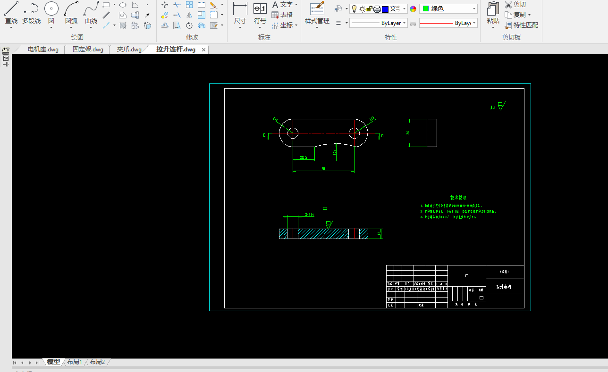This screenshot has height=372, width=608.
Task: Toggle the layer freeze sun icon
Action: 362,9
